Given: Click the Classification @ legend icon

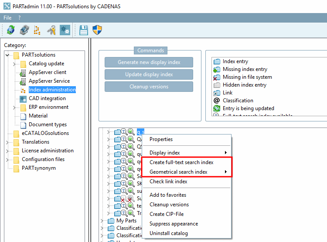Looking at the screenshot, I should pos(217,101).
